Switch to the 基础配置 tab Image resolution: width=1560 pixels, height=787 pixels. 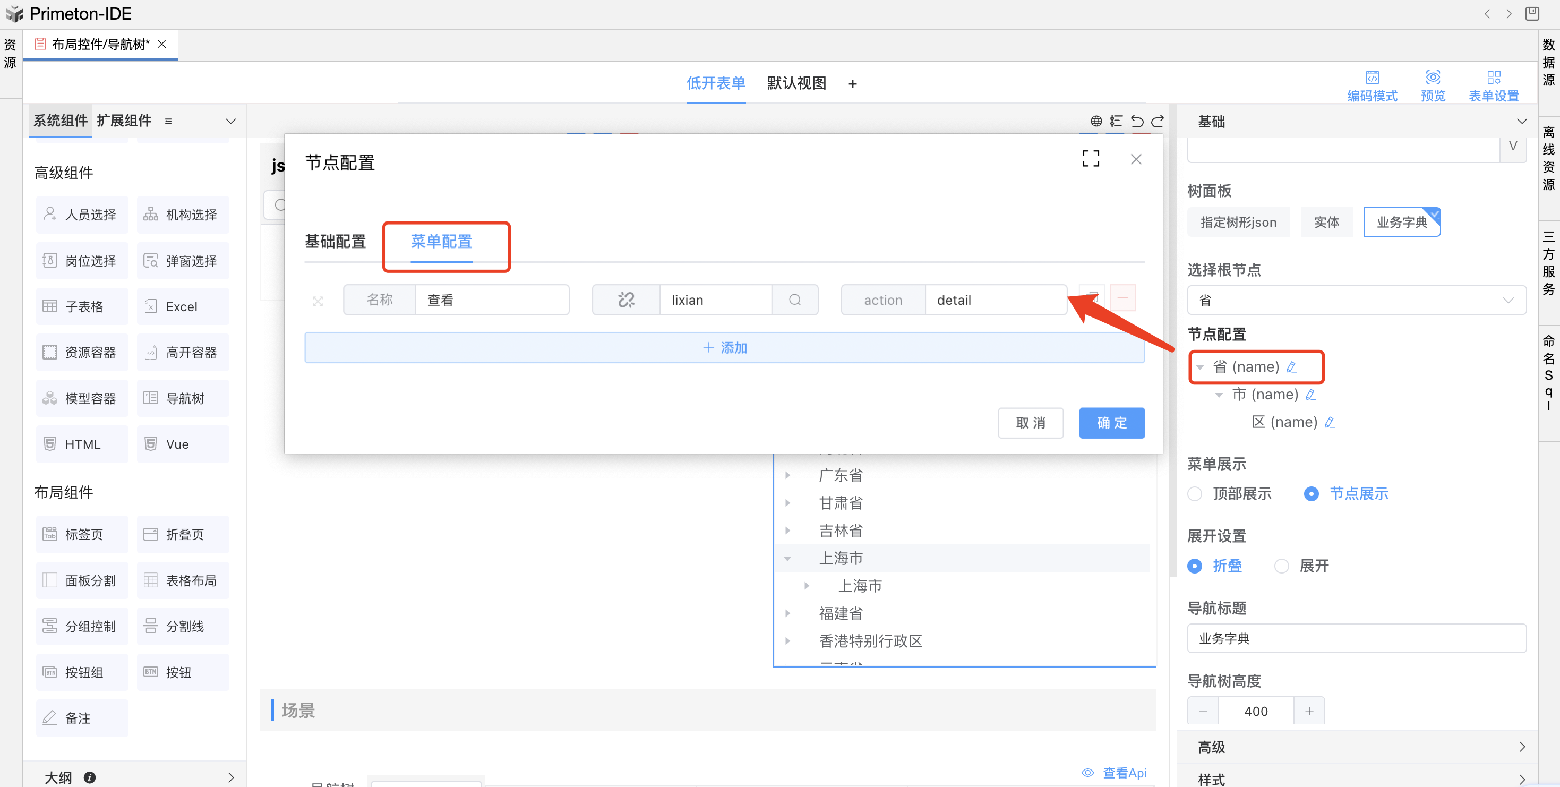[335, 242]
